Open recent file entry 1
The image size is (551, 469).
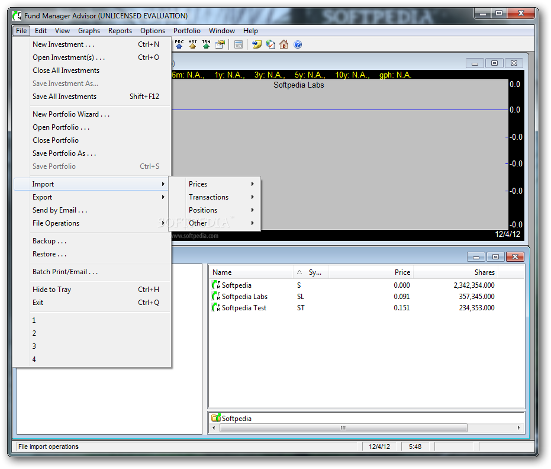point(92,320)
